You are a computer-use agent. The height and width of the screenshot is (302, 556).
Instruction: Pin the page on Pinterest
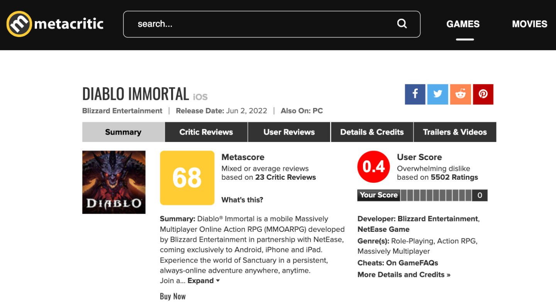[483, 94]
